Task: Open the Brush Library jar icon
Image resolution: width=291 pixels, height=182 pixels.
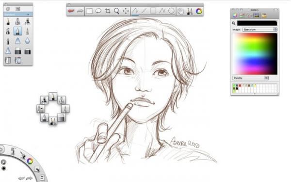Action: (x=18, y=60)
